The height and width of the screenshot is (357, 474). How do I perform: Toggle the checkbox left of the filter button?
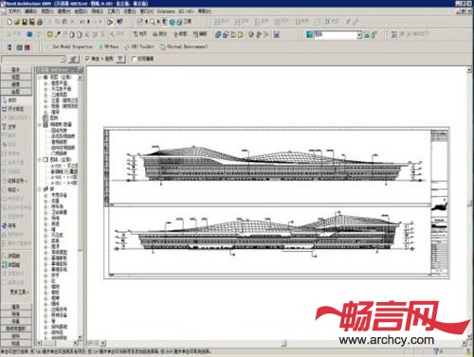click(87, 59)
